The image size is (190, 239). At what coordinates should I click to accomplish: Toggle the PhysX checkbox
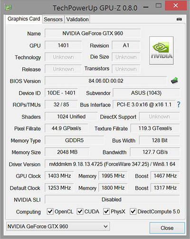[x=106, y=212]
